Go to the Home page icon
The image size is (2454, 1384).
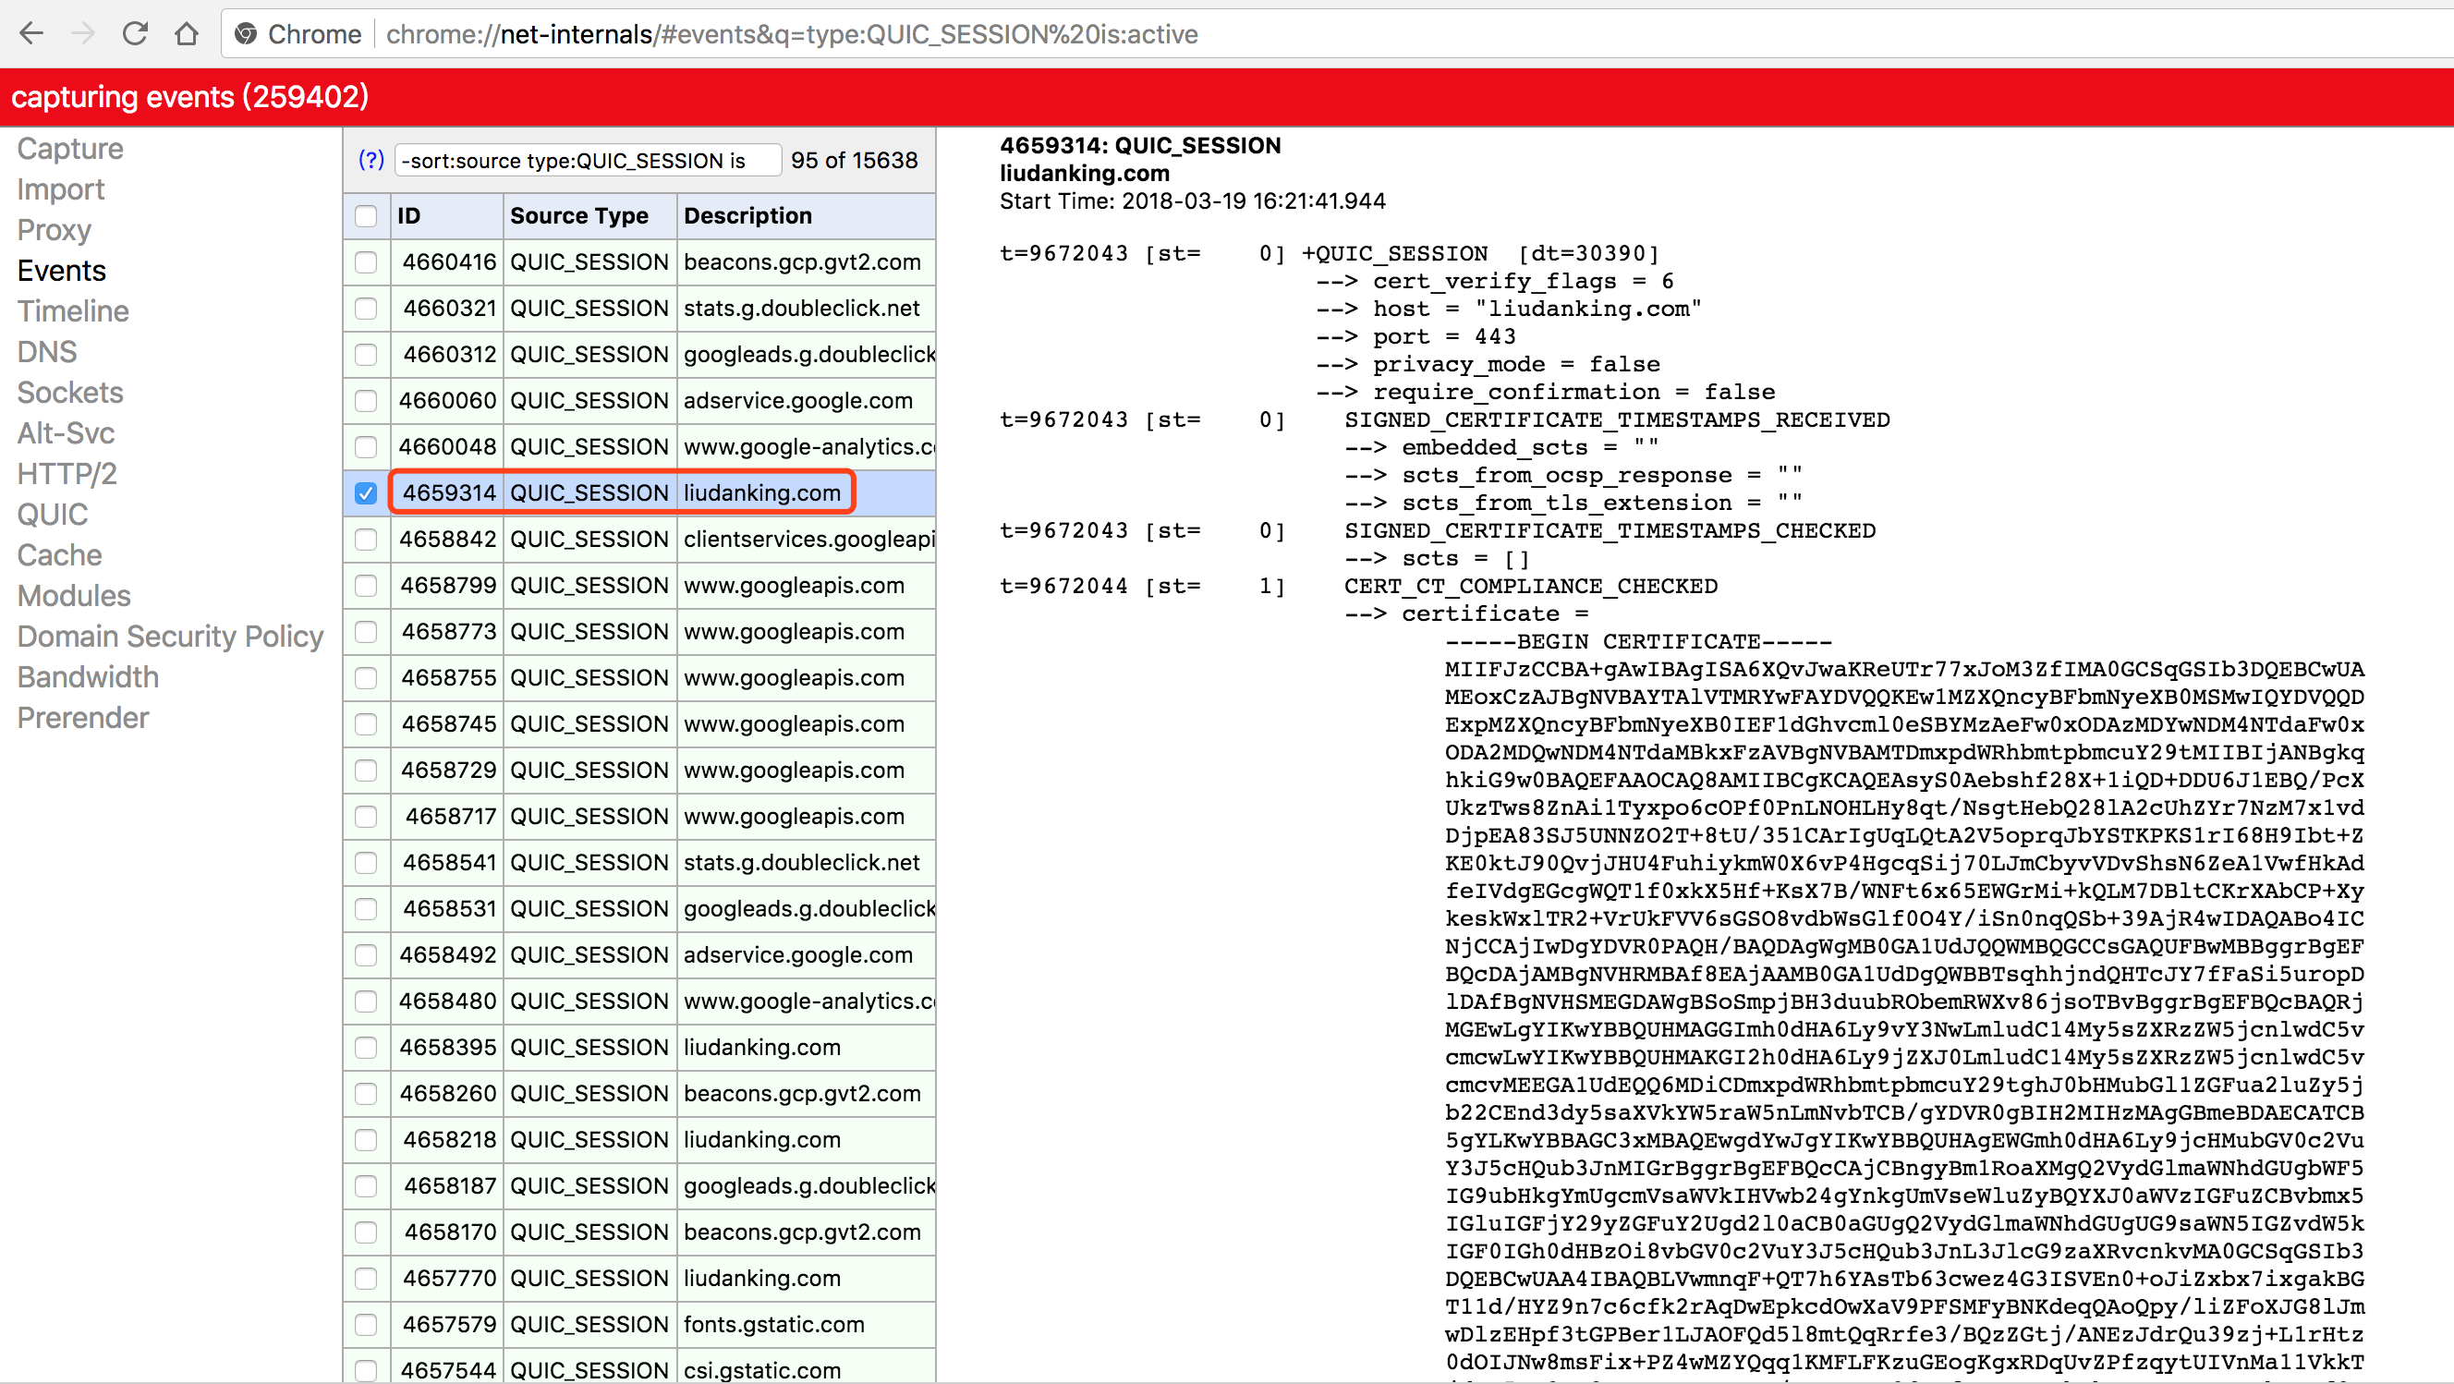[x=187, y=34]
